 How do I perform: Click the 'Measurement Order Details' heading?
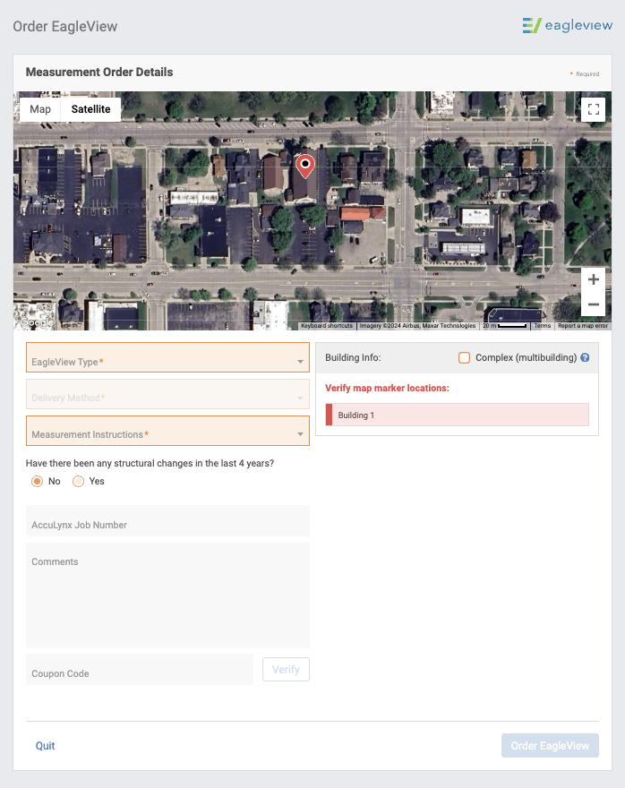(99, 72)
